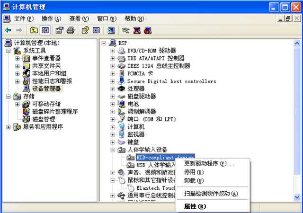Click the Back arrow toolbar icon
The width and height of the screenshot is (303, 213).
click(9, 30)
